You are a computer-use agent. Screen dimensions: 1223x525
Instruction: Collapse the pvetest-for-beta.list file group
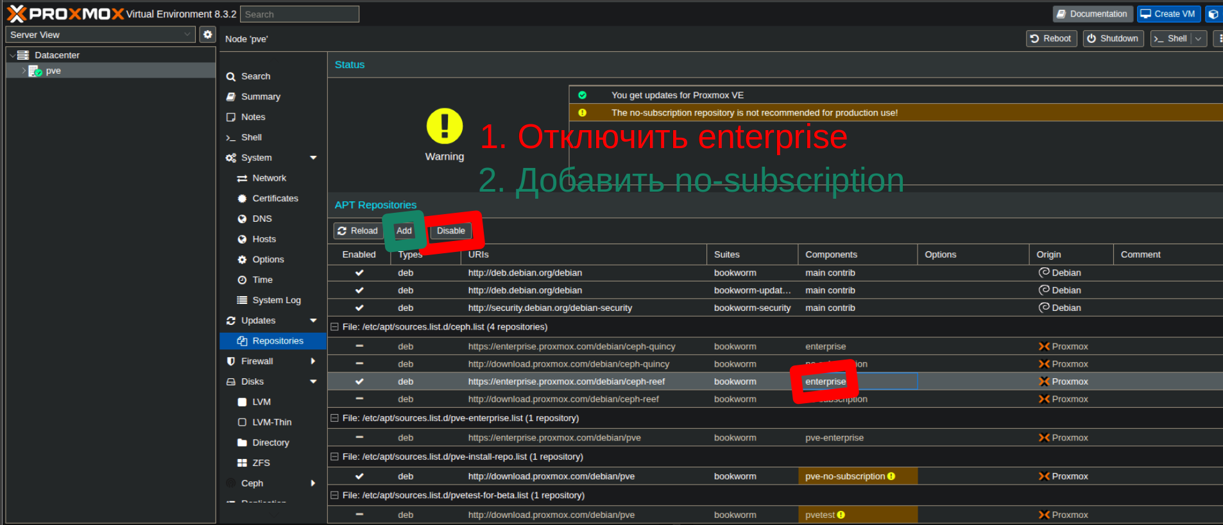pos(334,495)
